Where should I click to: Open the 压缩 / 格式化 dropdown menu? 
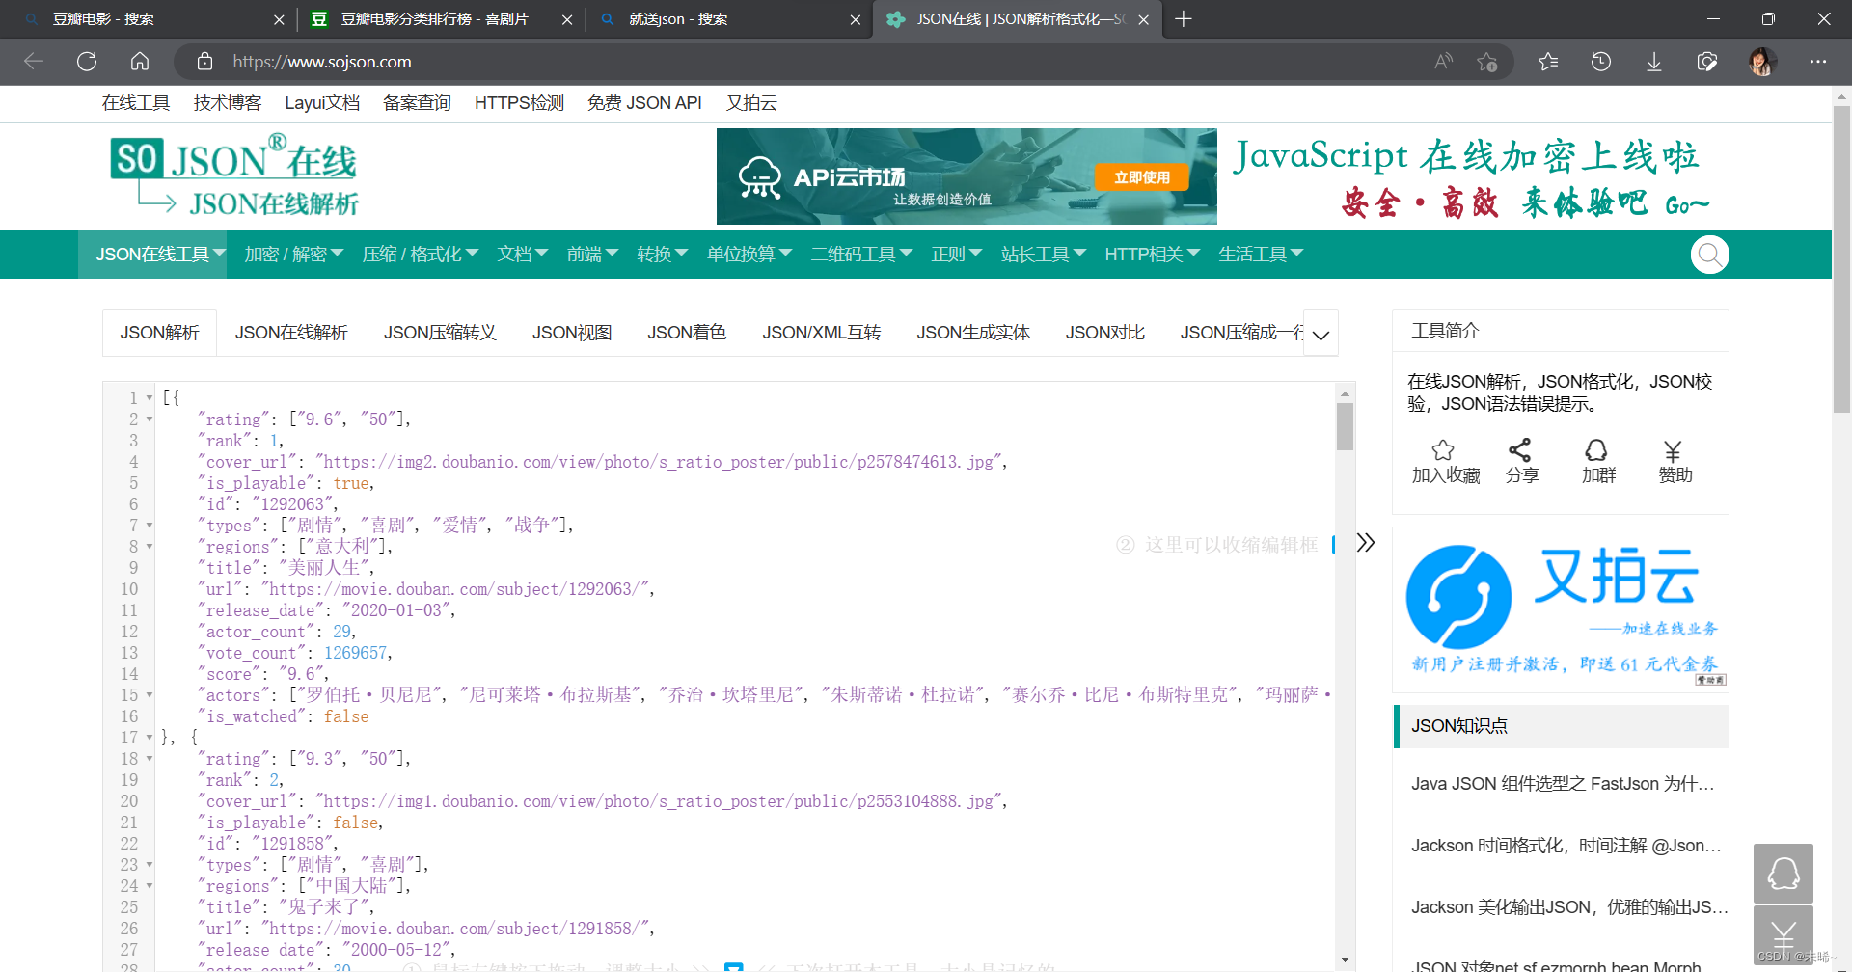point(420,255)
